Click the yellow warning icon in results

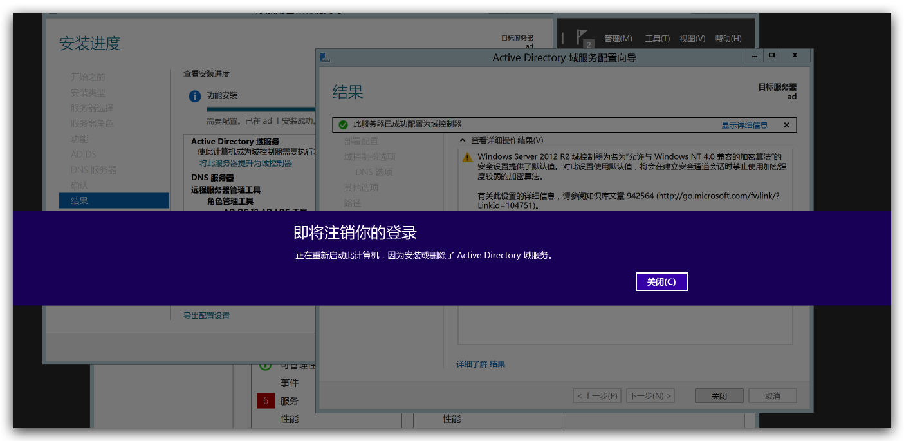pos(466,157)
